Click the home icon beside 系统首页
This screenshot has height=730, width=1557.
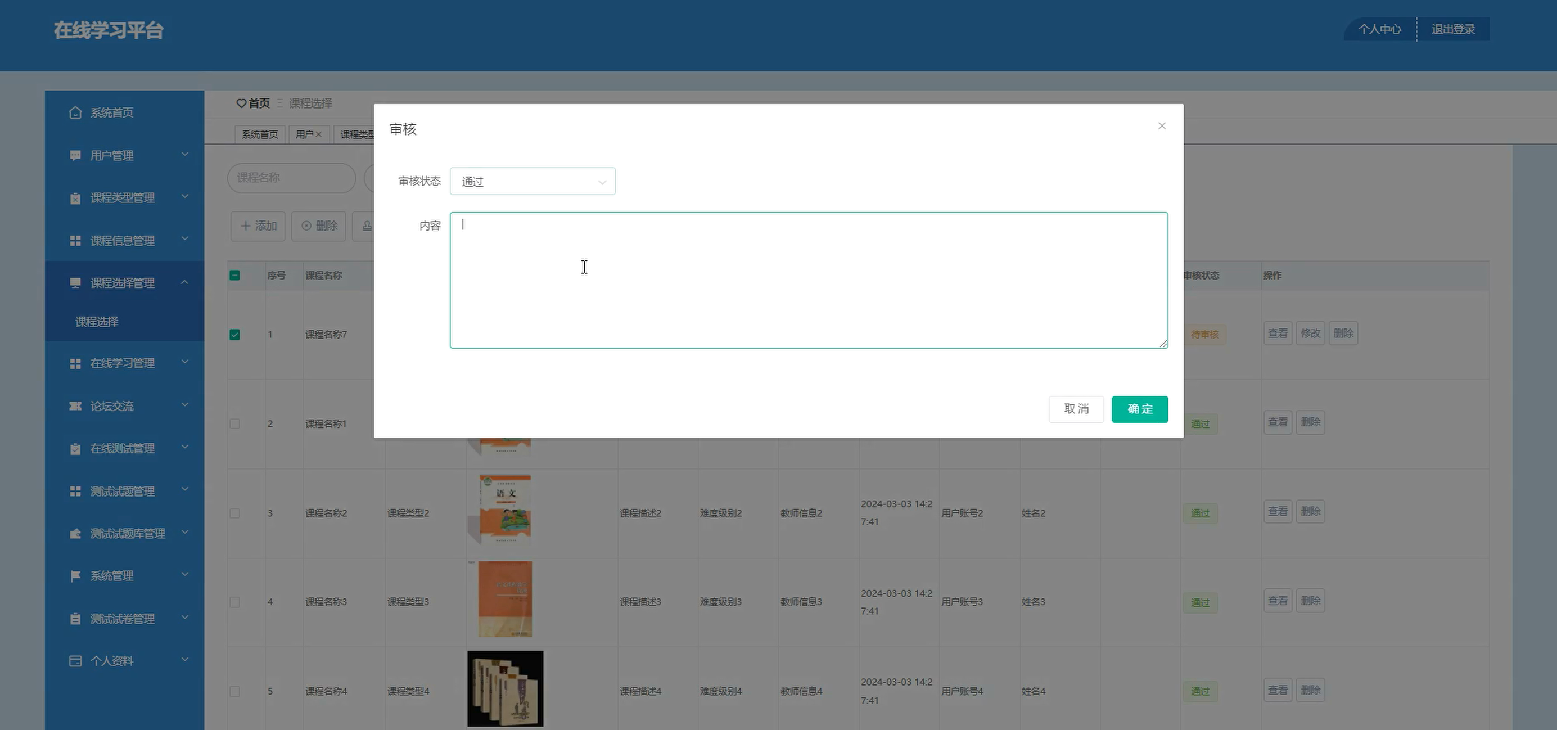coord(75,112)
